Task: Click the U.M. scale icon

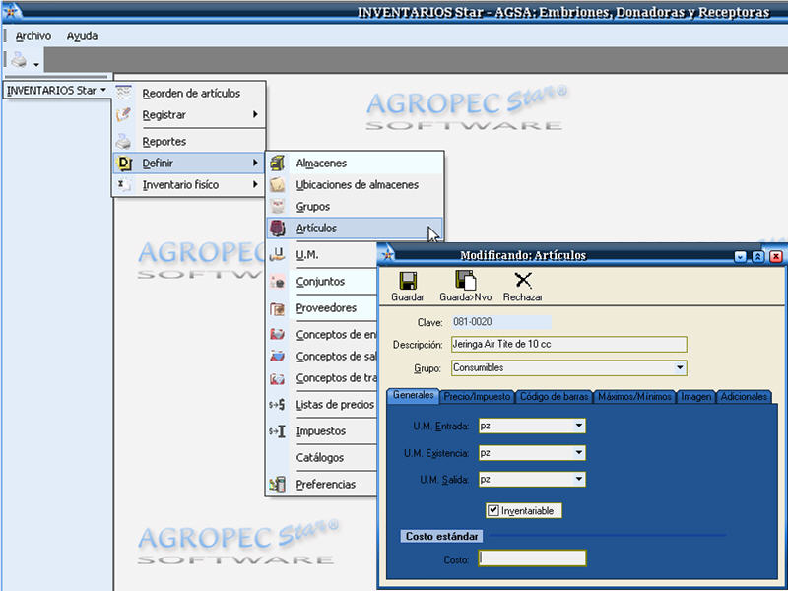Action: (278, 254)
